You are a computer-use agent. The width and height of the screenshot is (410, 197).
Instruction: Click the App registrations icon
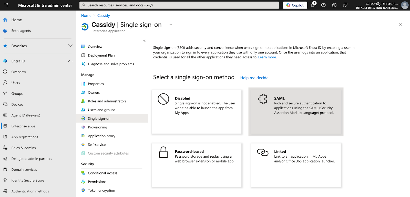click(x=5, y=137)
